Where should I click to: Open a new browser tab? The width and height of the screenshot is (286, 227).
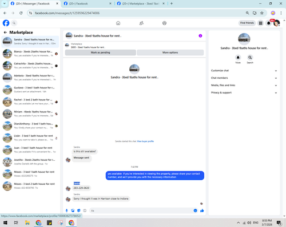pos(172,3)
